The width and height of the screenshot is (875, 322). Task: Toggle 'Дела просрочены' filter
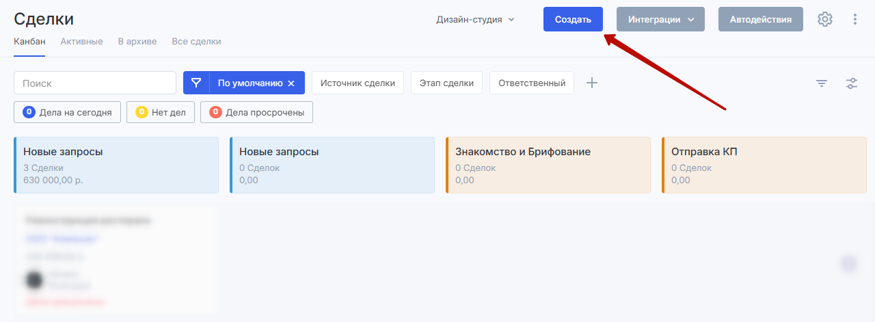tap(256, 112)
